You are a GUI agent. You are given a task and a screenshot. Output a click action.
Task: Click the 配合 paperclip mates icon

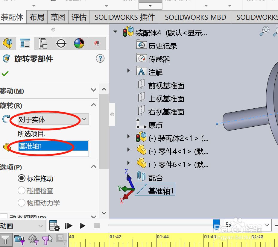coord(141,176)
